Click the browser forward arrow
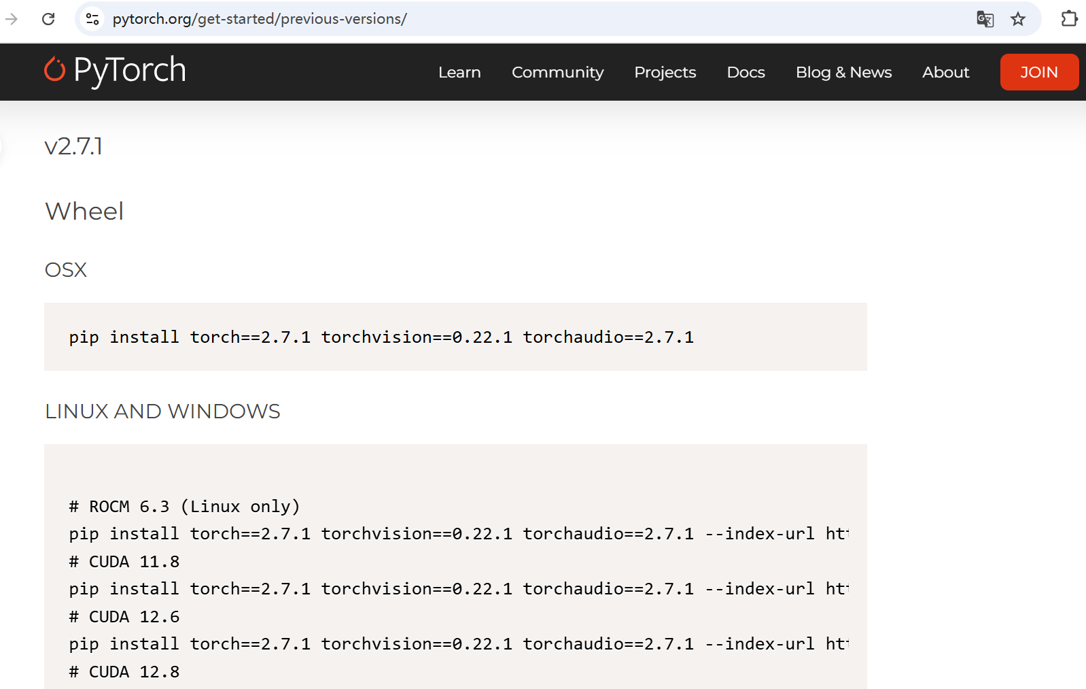 (x=12, y=19)
